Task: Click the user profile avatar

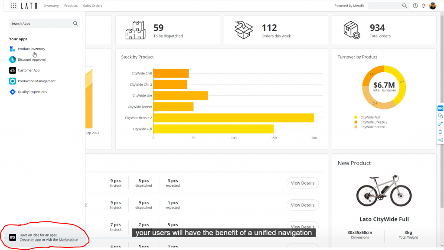Action: click(433, 6)
